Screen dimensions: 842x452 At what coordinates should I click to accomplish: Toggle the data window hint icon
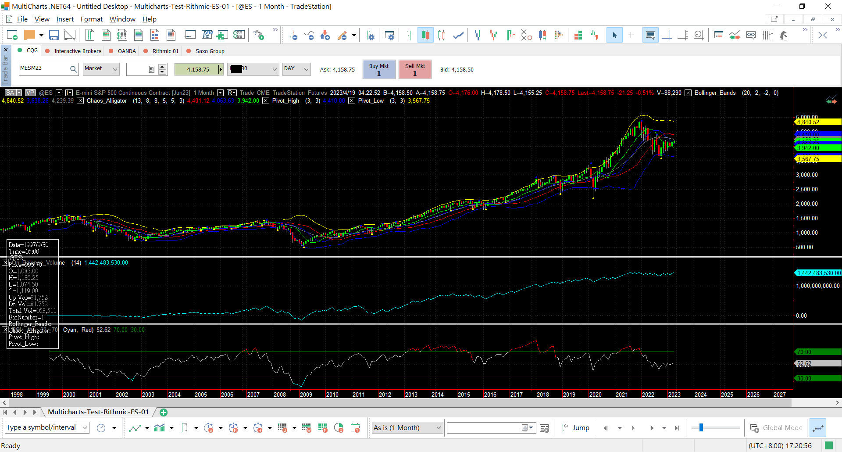(x=650, y=35)
